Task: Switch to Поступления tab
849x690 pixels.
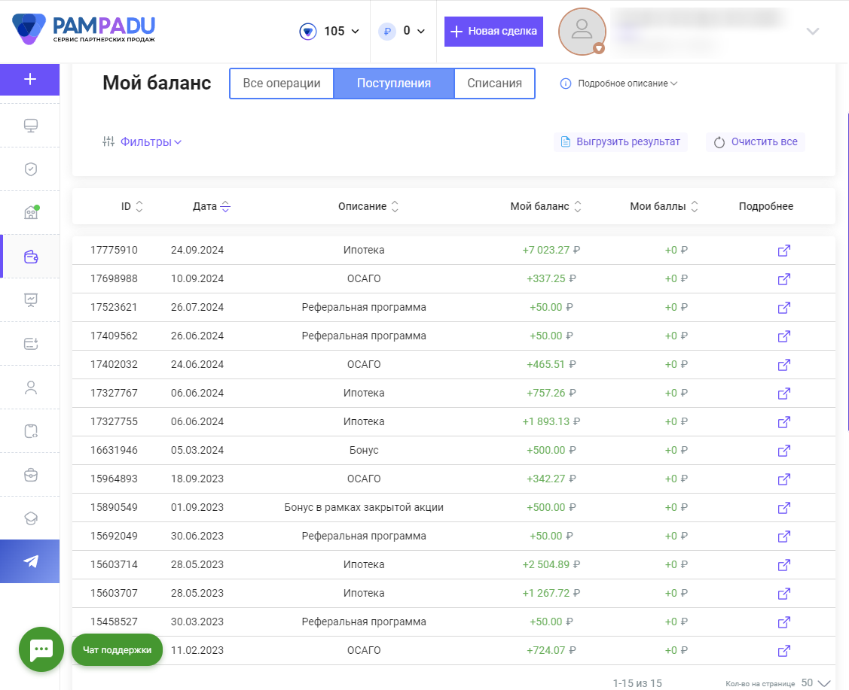Action: (x=394, y=84)
